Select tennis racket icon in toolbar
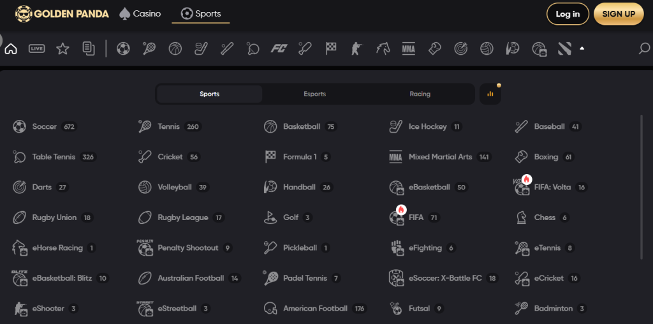 (149, 48)
